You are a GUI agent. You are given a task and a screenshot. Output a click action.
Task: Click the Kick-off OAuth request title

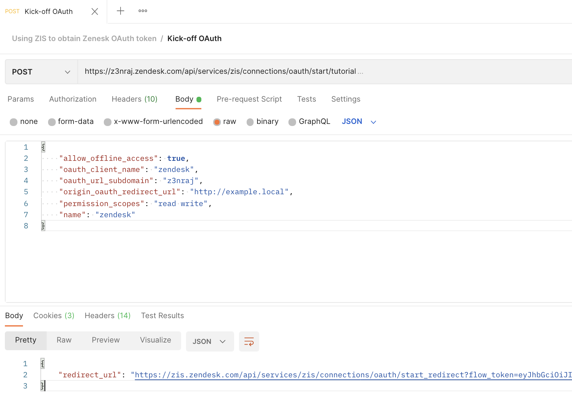(194, 39)
